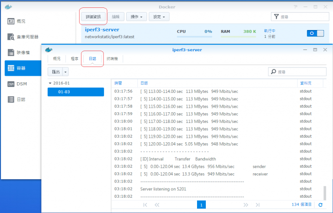The height and width of the screenshot is (213, 333).
Task: Go to last page of log
Action: [x=258, y=205]
